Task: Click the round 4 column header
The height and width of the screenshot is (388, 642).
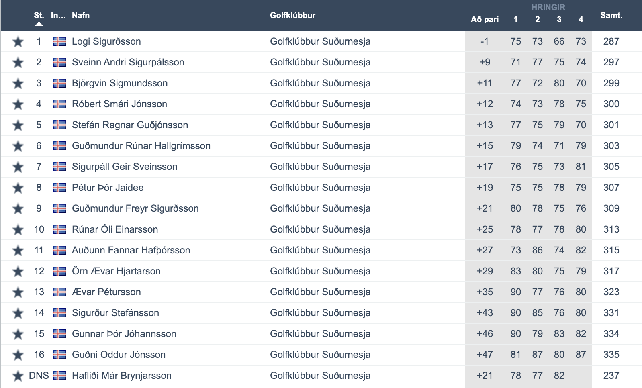Action: click(x=581, y=19)
